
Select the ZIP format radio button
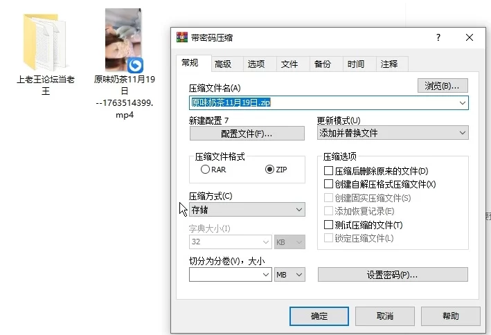[269, 170]
